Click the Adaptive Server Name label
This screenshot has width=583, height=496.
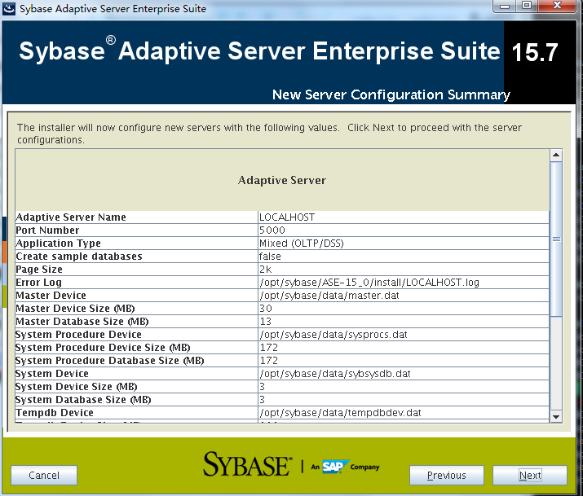[71, 217]
